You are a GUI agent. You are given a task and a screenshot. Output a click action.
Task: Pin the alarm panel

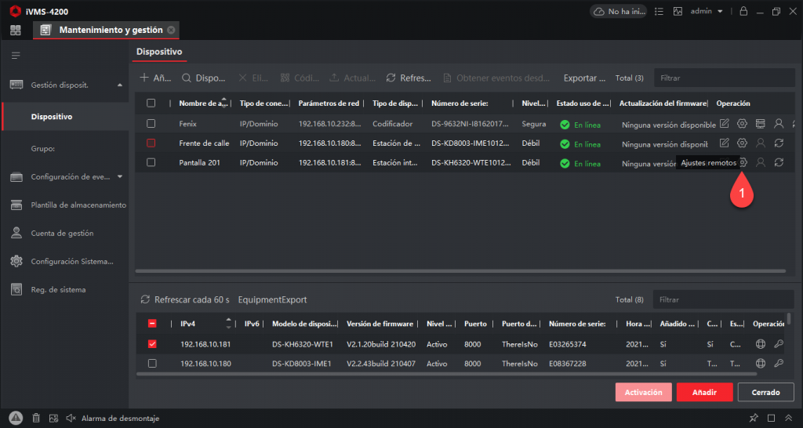[754, 418]
